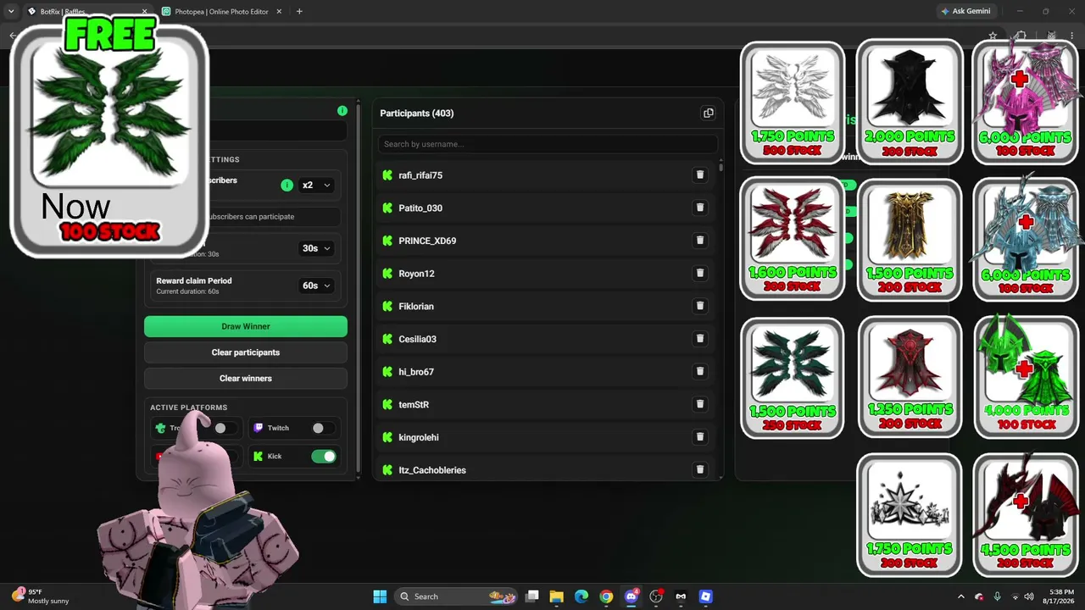This screenshot has width=1085, height=610.
Task: Remove Cesilia03 with the trash icon
Action: pyautogui.click(x=700, y=339)
